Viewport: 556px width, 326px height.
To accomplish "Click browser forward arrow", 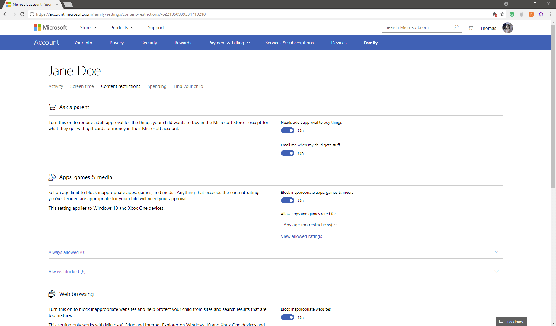I will click(14, 14).
